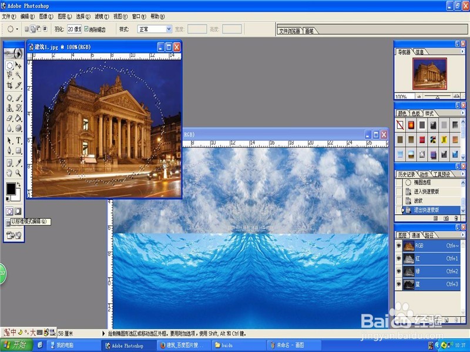Click new snapshot camera icon in History panel
The height and width of the screenshot is (352, 470).
coord(446,218)
